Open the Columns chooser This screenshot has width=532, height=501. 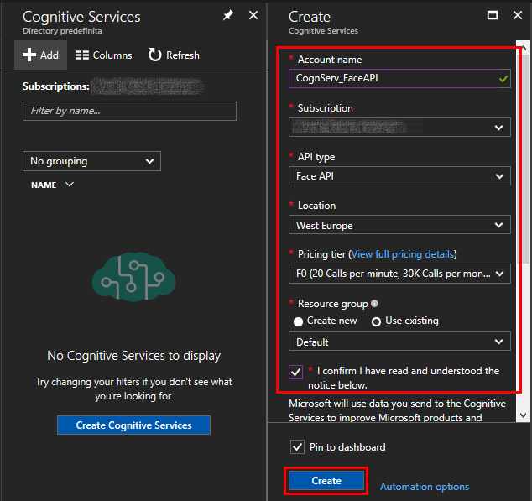(x=103, y=55)
